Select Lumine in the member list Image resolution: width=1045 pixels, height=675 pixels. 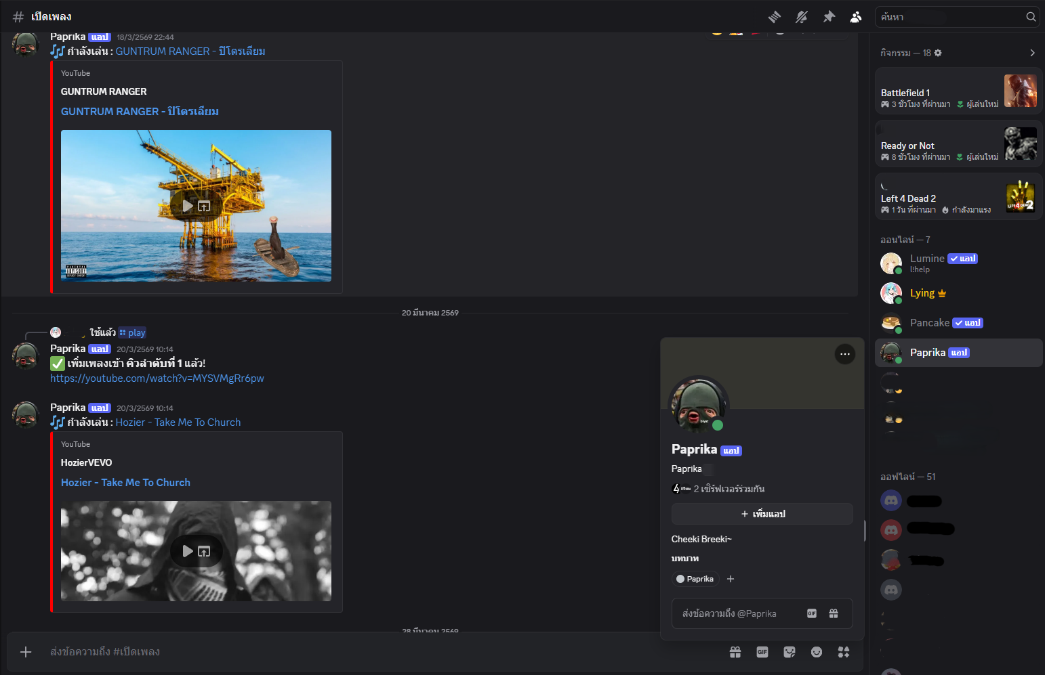958,263
